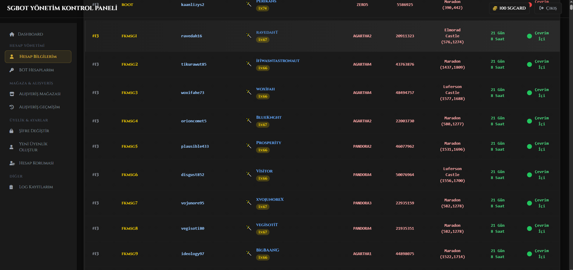Select the FKMSG6 account row
The image size is (573, 270).
[x=323, y=175]
